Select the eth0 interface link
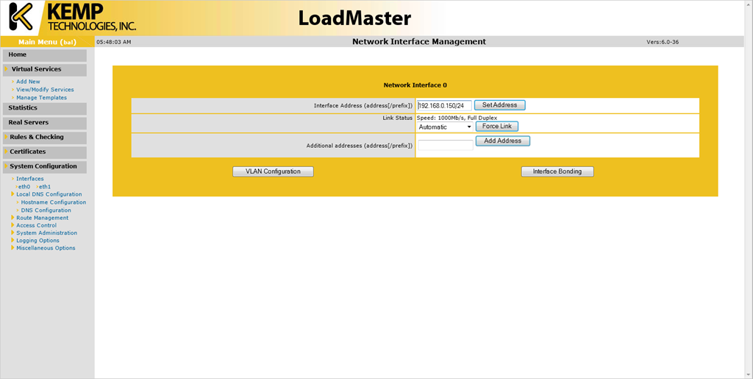This screenshot has height=379, width=753. (24, 187)
